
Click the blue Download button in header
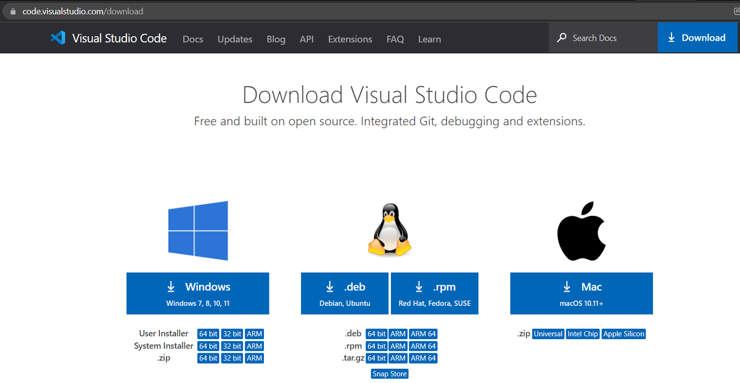coord(696,38)
